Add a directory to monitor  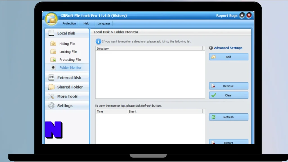228,57
